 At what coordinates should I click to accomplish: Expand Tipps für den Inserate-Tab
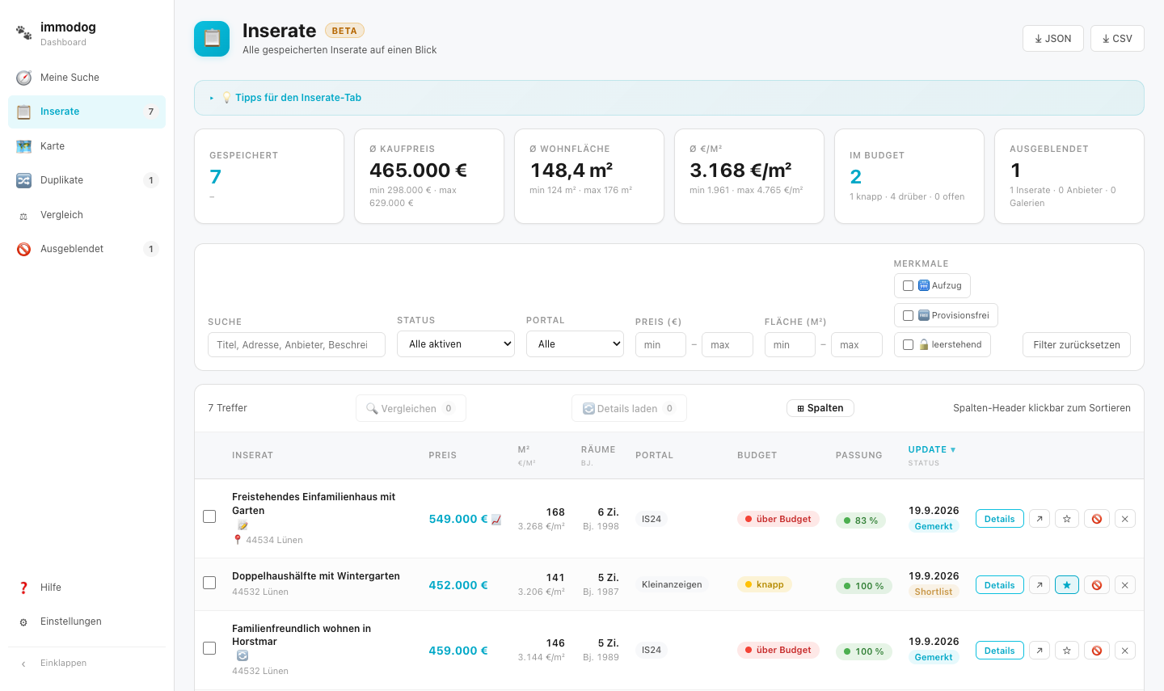297,98
